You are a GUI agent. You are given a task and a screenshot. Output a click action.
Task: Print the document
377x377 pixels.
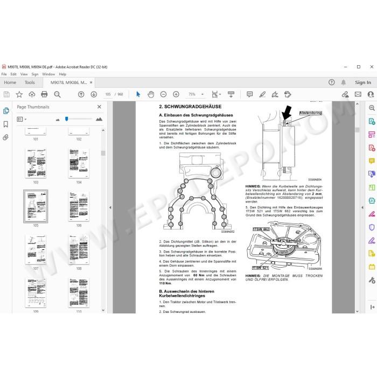click(x=44, y=94)
